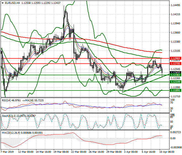Click the 26 Mar 16:00 time axis label
The width and height of the screenshot is (182, 155).
pos(96,152)
